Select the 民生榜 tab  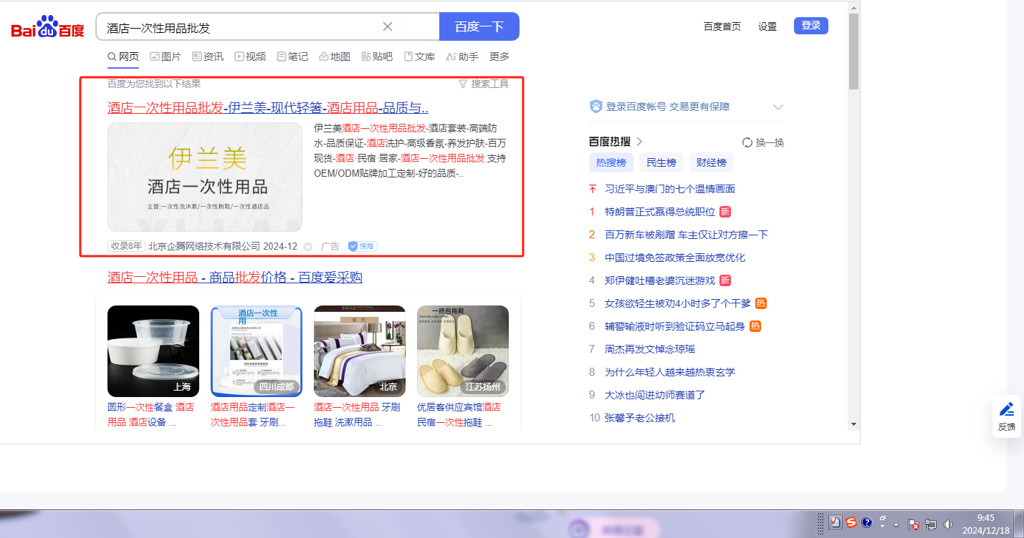click(661, 162)
